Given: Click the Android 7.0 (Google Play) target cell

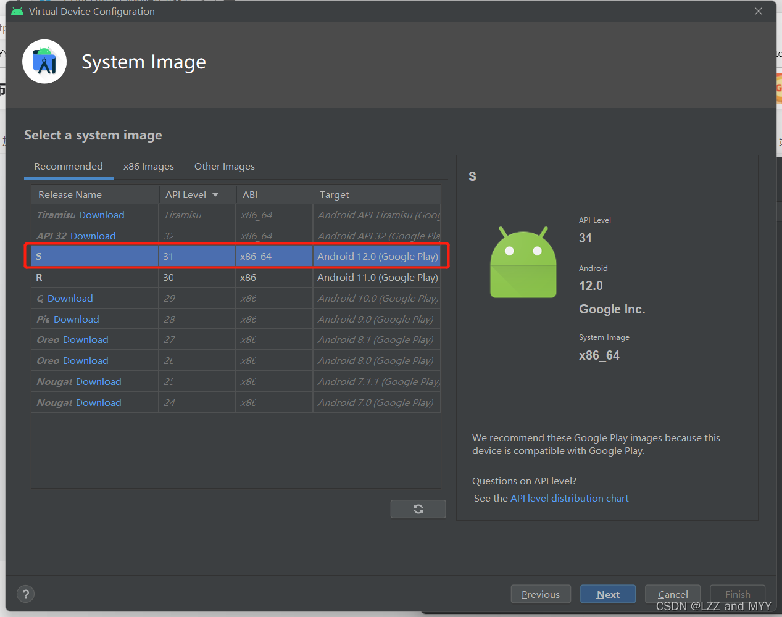Looking at the screenshot, I should [x=377, y=402].
